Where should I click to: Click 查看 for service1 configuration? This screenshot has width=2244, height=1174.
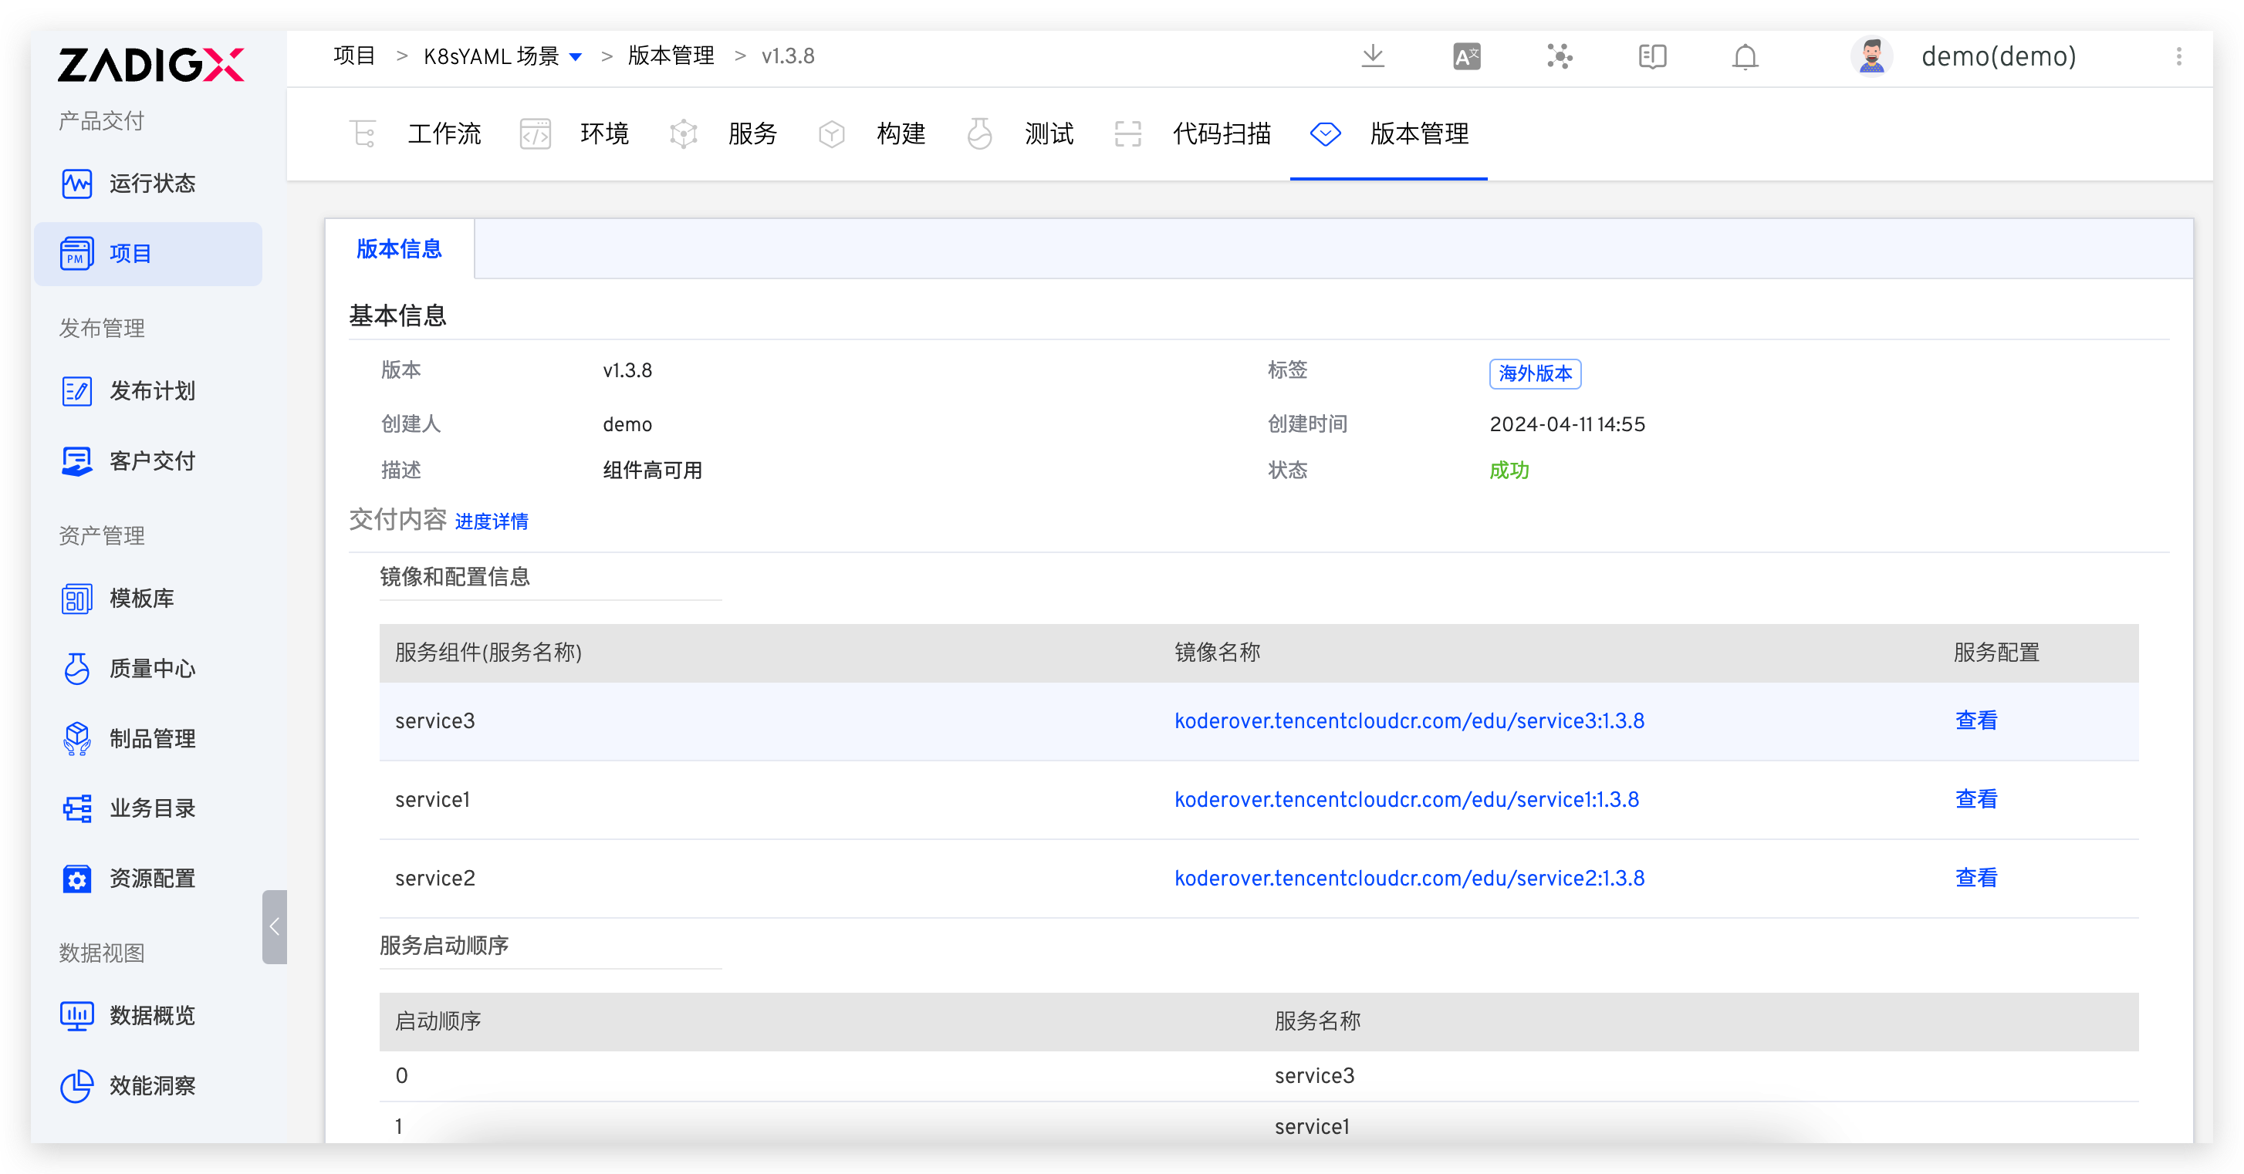click(1975, 799)
